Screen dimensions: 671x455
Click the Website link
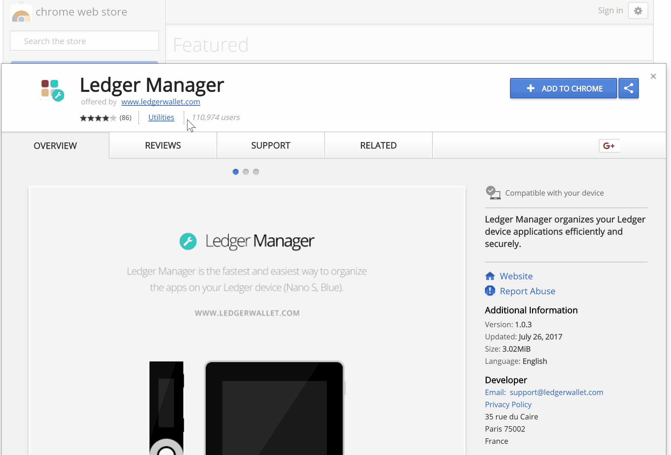pyautogui.click(x=516, y=276)
